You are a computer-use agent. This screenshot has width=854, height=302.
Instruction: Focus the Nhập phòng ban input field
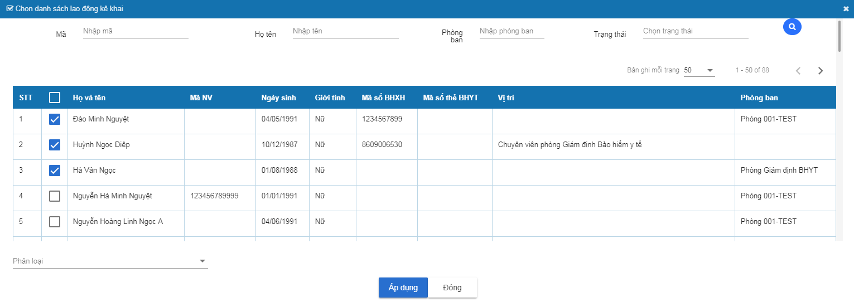512,31
